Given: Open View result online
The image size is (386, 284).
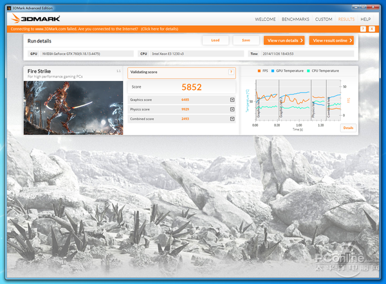Looking at the screenshot, I should point(331,40).
